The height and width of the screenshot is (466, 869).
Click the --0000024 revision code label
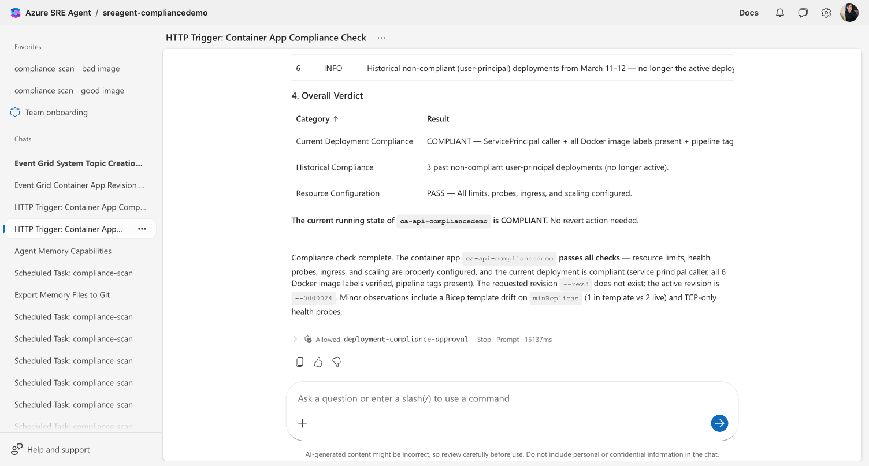tap(314, 298)
